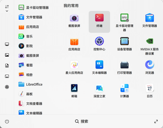Click the sidebar icon below the documents icon
This screenshot has width=163, height=128.
pos(7,76)
